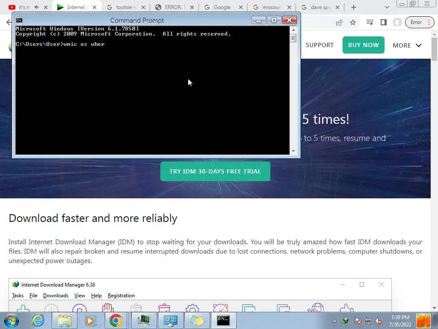This screenshot has height=329, width=438.
Task: Open the monitor-and-chip taskbar icon
Action: click(144, 320)
